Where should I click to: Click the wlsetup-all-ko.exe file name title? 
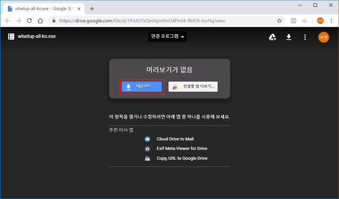pos(37,37)
